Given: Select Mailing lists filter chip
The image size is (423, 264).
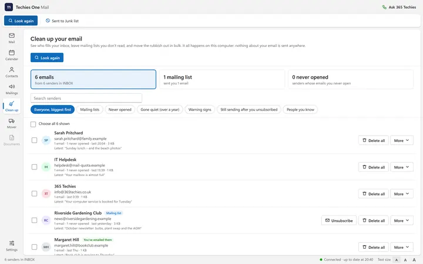Looking at the screenshot, I should coord(89,110).
